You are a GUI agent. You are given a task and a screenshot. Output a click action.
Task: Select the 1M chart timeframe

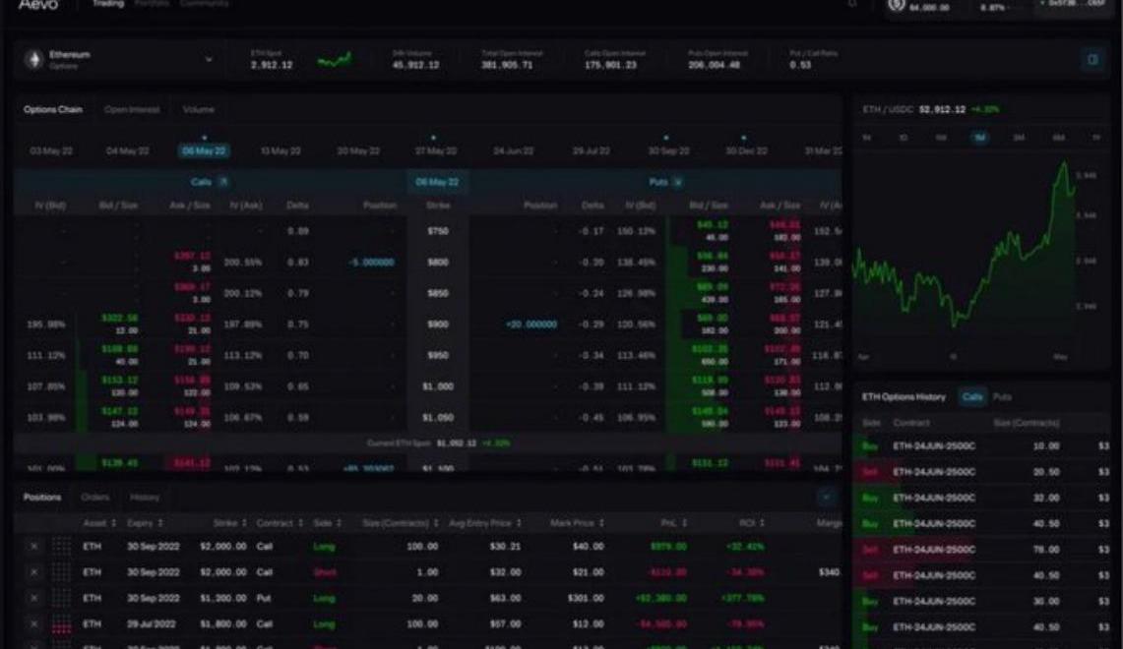[x=980, y=139]
